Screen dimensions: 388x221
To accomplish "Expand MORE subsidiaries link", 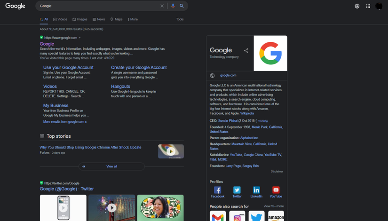I will click(222, 159).
